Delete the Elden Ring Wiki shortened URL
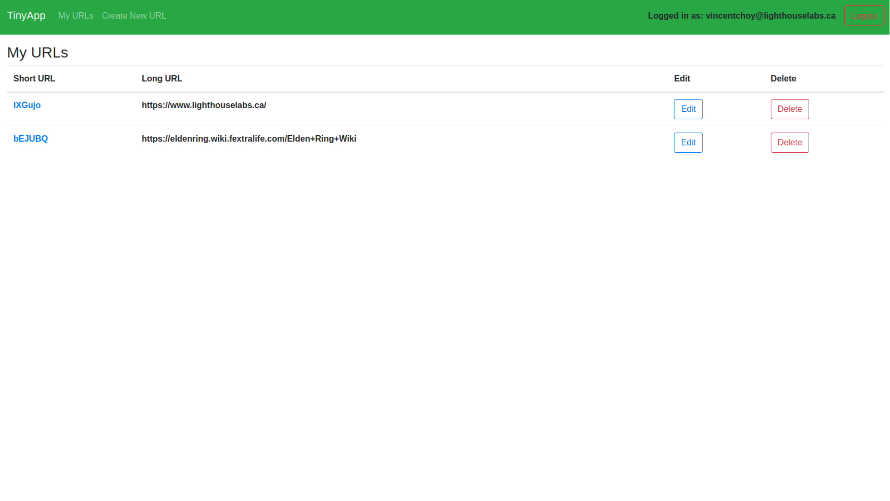Image resolution: width=890 pixels, height=501 pixels. click(x=789, y=142)
